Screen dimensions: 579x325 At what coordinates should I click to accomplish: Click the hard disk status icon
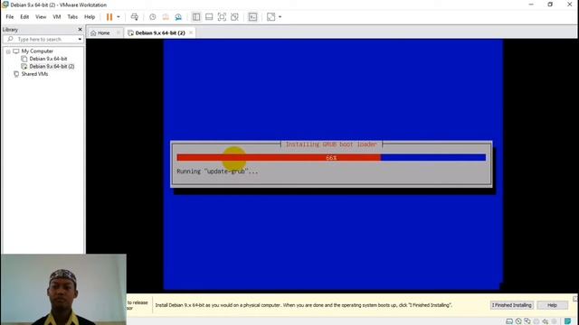(x=509, y=321)
